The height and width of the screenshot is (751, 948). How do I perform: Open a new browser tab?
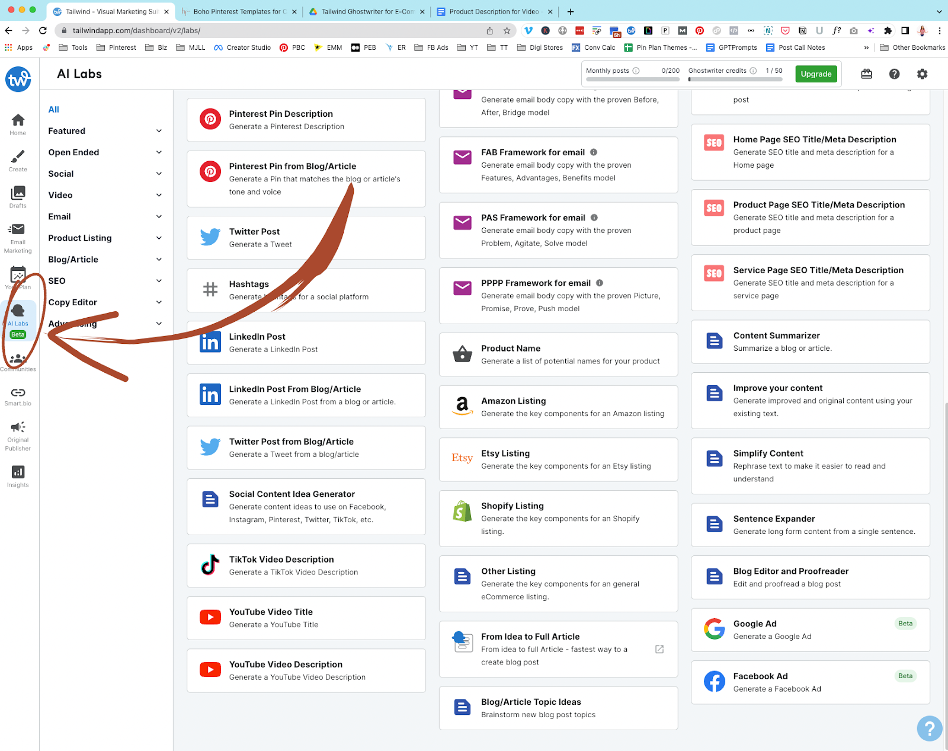570,11
